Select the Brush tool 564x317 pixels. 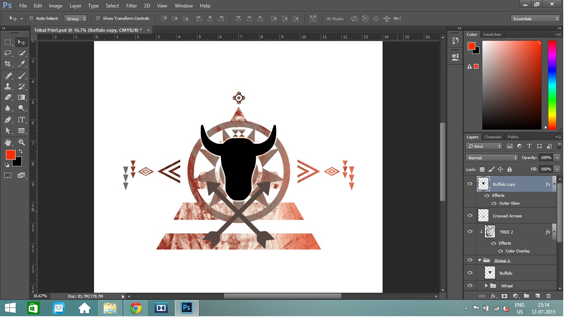tap(21, 75)
